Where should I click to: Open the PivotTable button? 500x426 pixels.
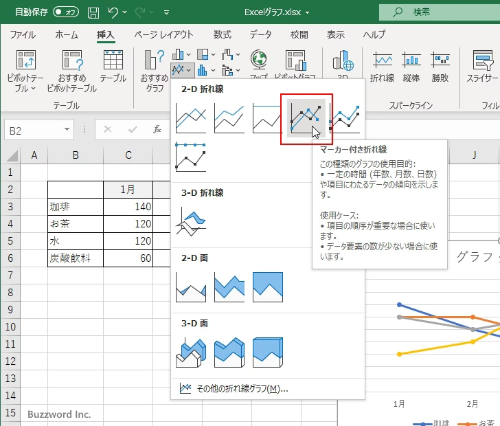pyautogui.click(x=25, y=71)
